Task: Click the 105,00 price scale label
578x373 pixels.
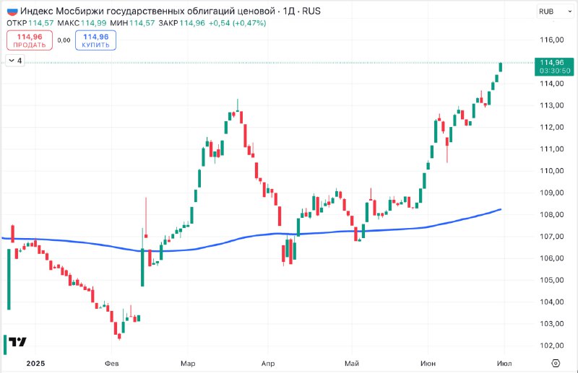Action: pyautogui.click(x=552, y=280)
